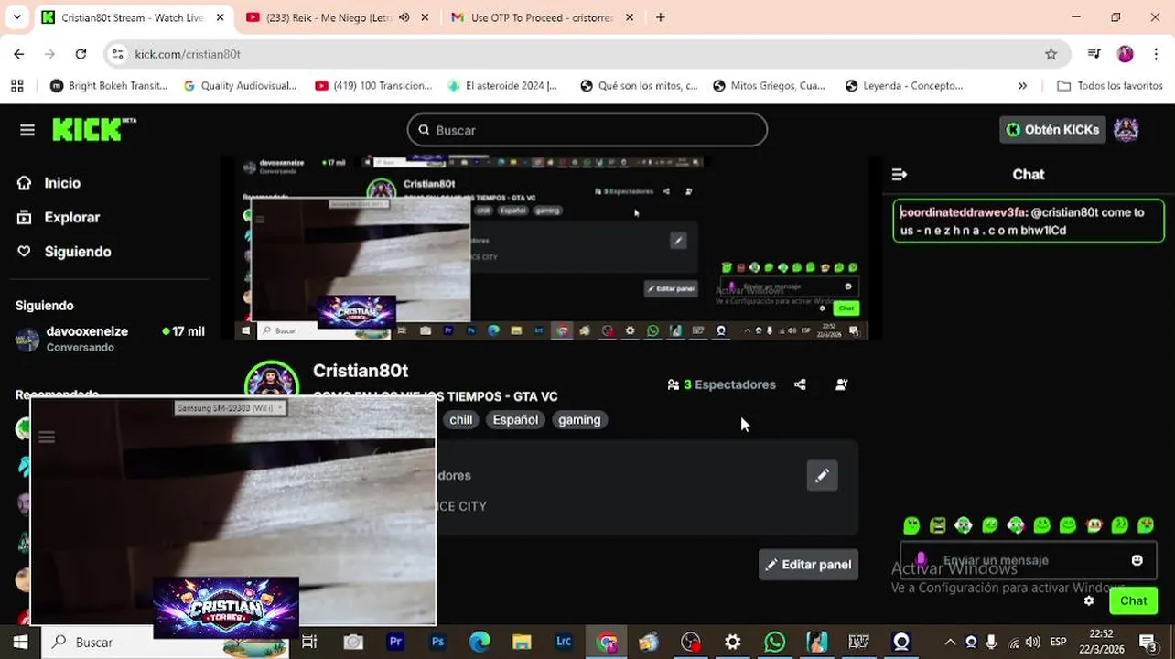Open WhatsApp from taskbar
The width and height of the screenshot is (1175, 659).
point(775,642)
